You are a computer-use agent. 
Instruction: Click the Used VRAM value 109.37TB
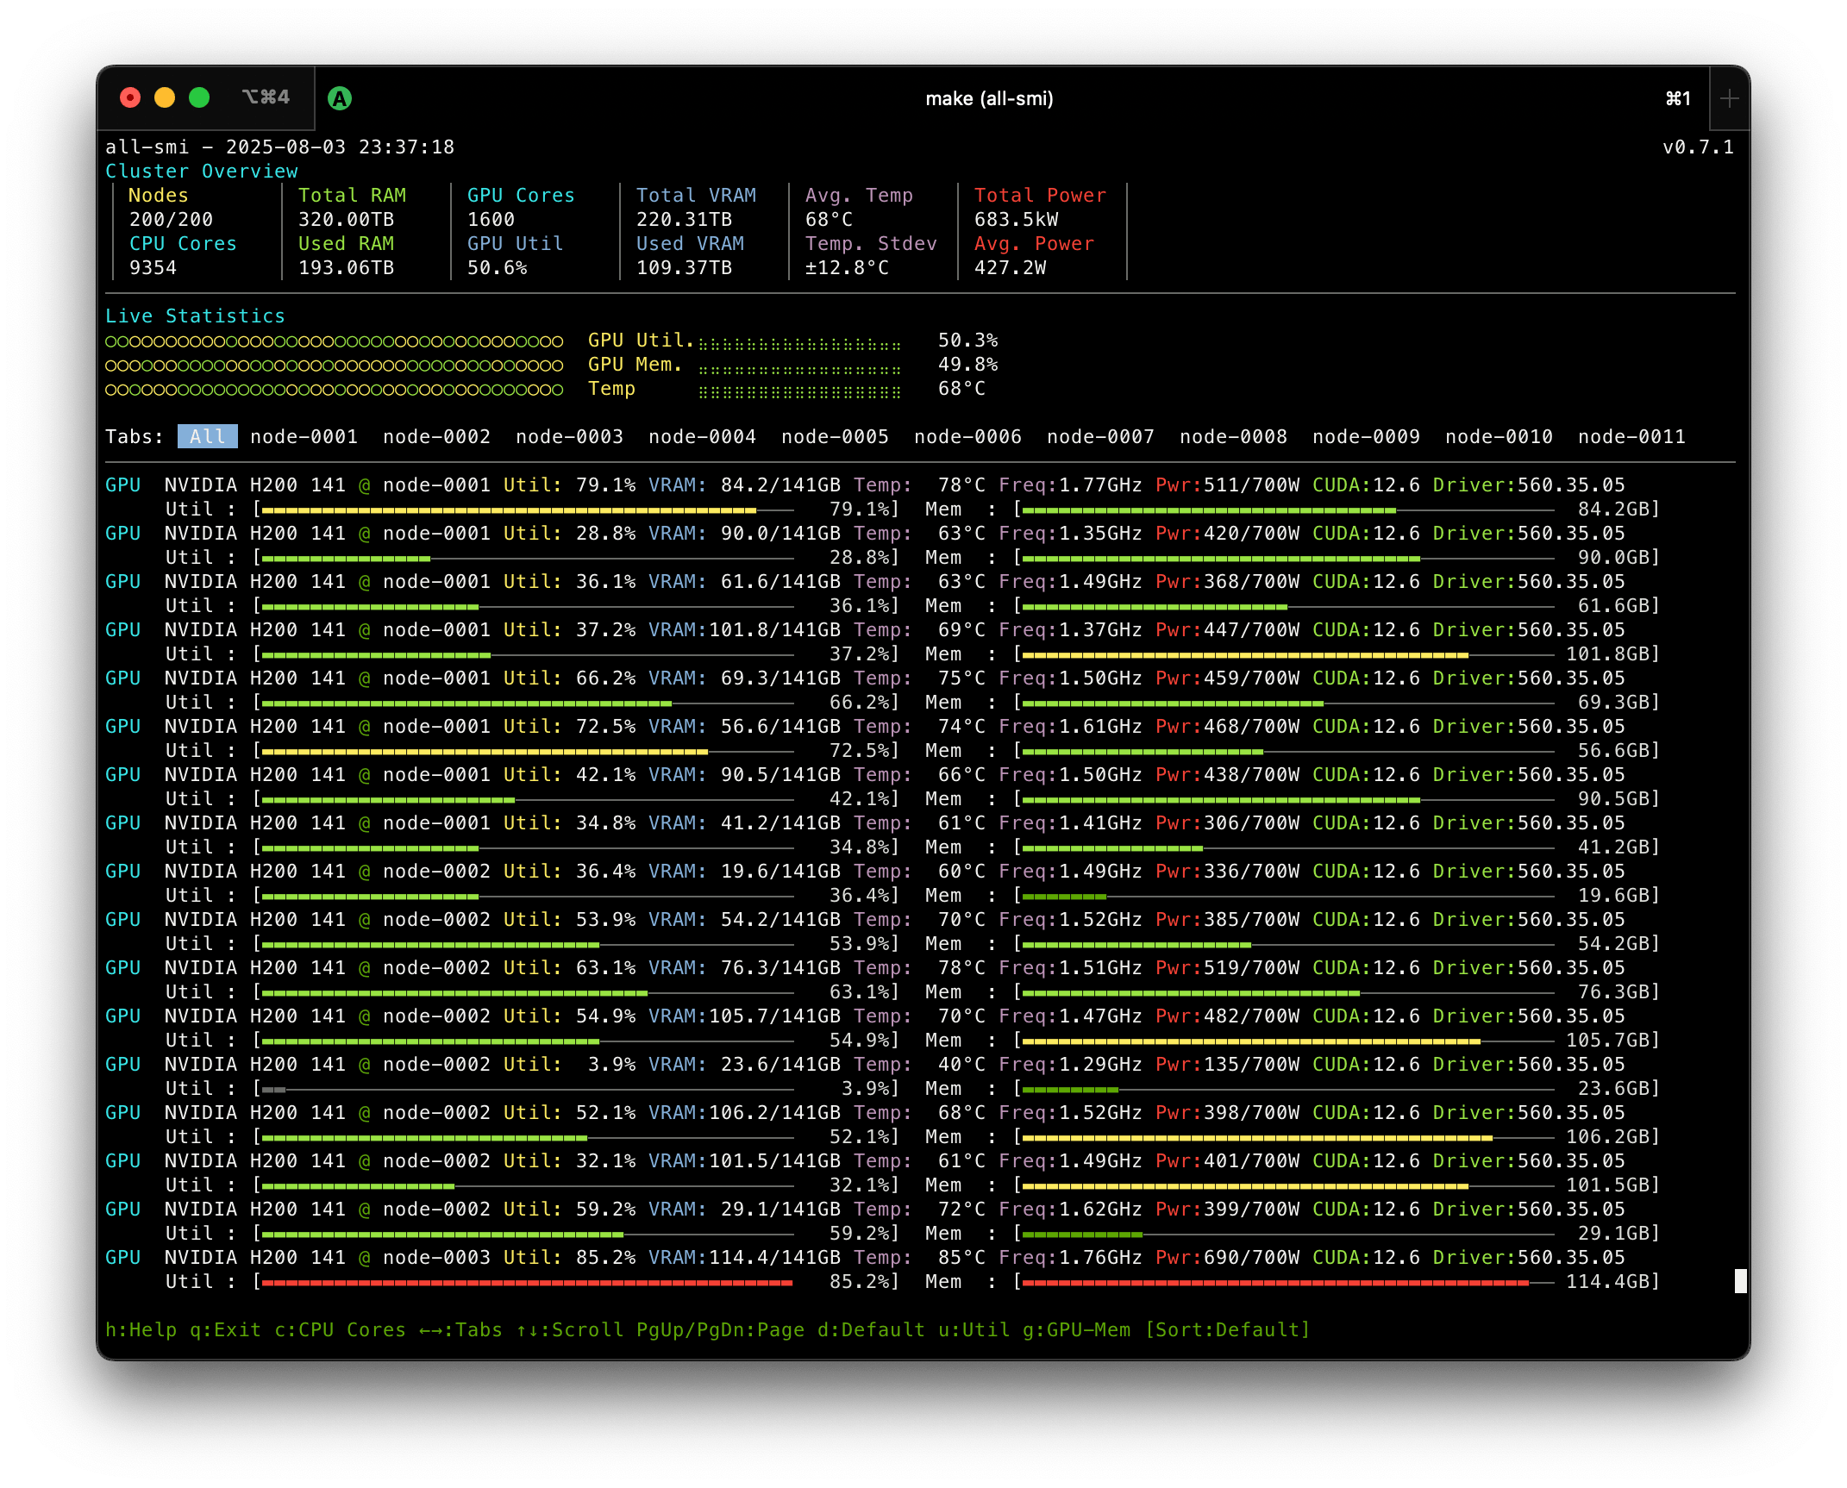[685, 267]
